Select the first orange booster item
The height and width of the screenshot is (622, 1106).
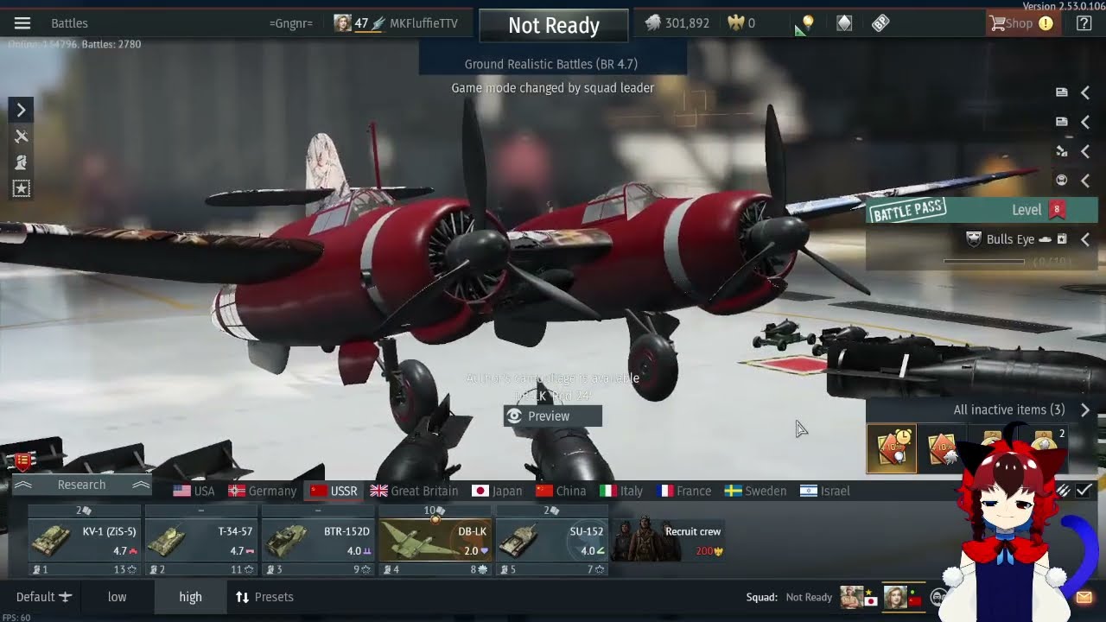click(x=892, y=448)
